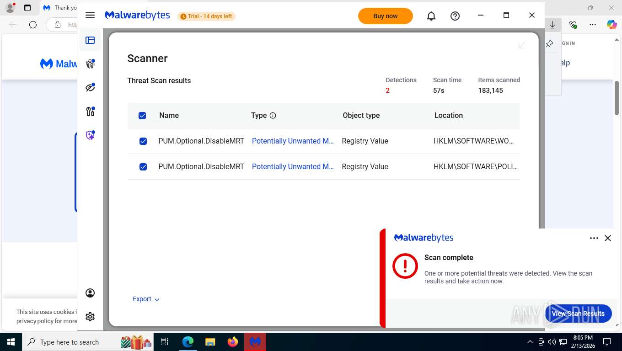Open the browser three-dot menu
Viewport: 622px width, 351px height.
coord(593,25)
